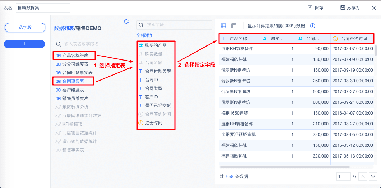Screen dimensions: 381x188
Task: Add a step with the blue plus button
Action: (24, 44)
